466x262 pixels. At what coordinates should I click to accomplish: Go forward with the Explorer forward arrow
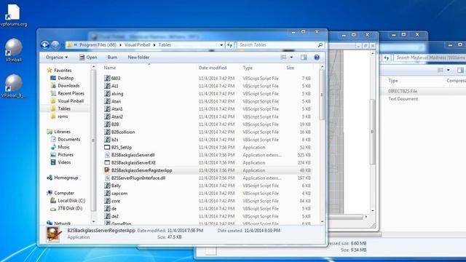(55, 45)
